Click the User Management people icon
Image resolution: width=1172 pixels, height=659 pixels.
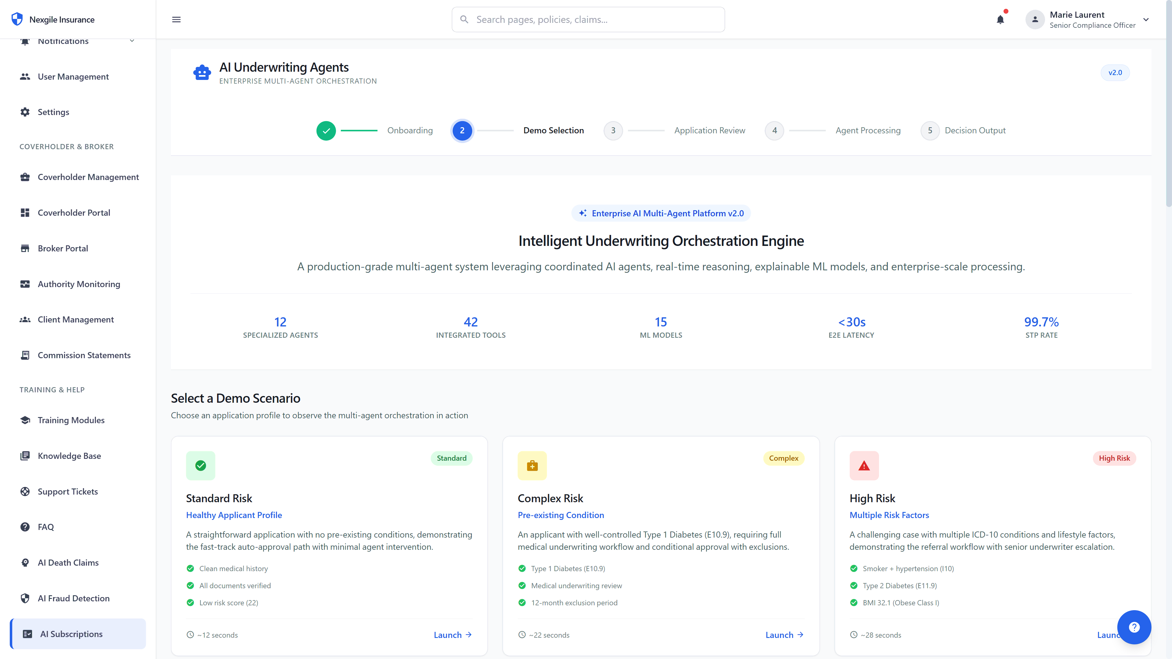(x=25, y=76)
